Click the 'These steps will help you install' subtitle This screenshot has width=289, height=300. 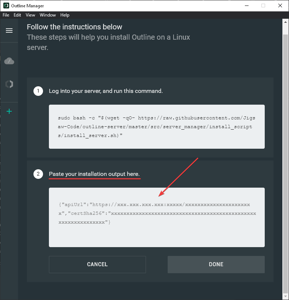(108, 42)
